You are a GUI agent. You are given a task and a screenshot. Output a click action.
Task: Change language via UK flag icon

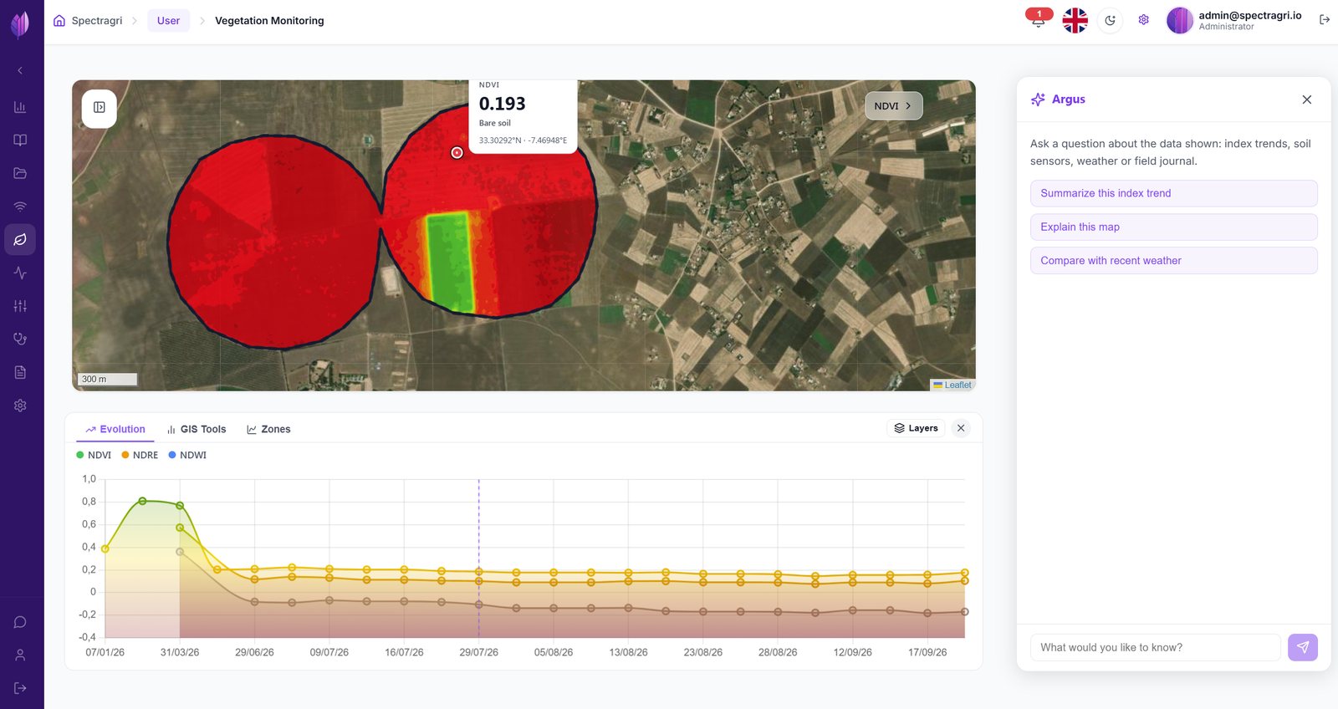click(1075, 20)
